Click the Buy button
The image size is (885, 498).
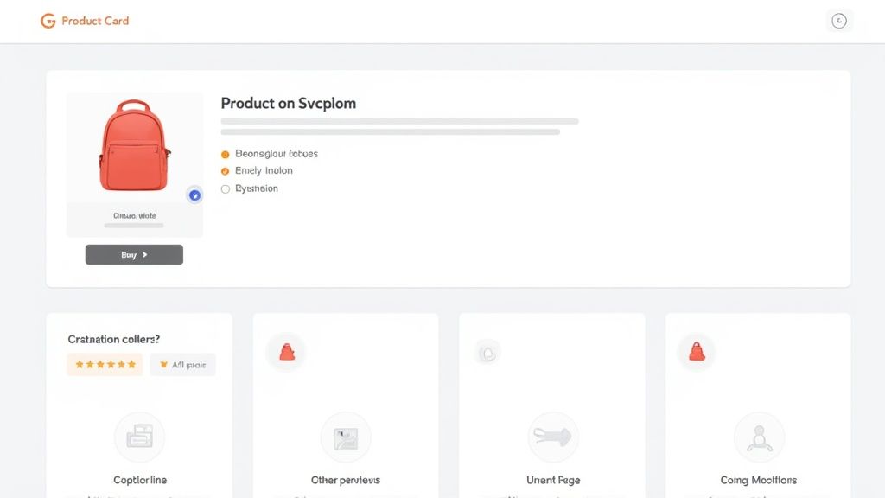pos(133,254)
